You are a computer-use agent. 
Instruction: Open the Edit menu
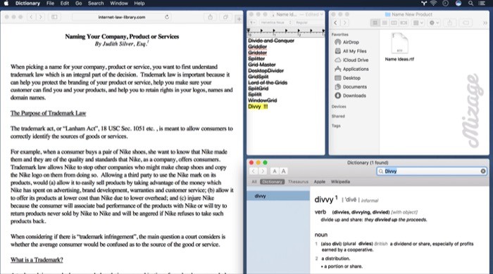point(65,3)
